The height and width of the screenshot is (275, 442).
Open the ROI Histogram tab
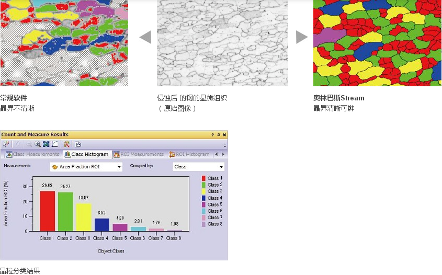tap(189, 154)
